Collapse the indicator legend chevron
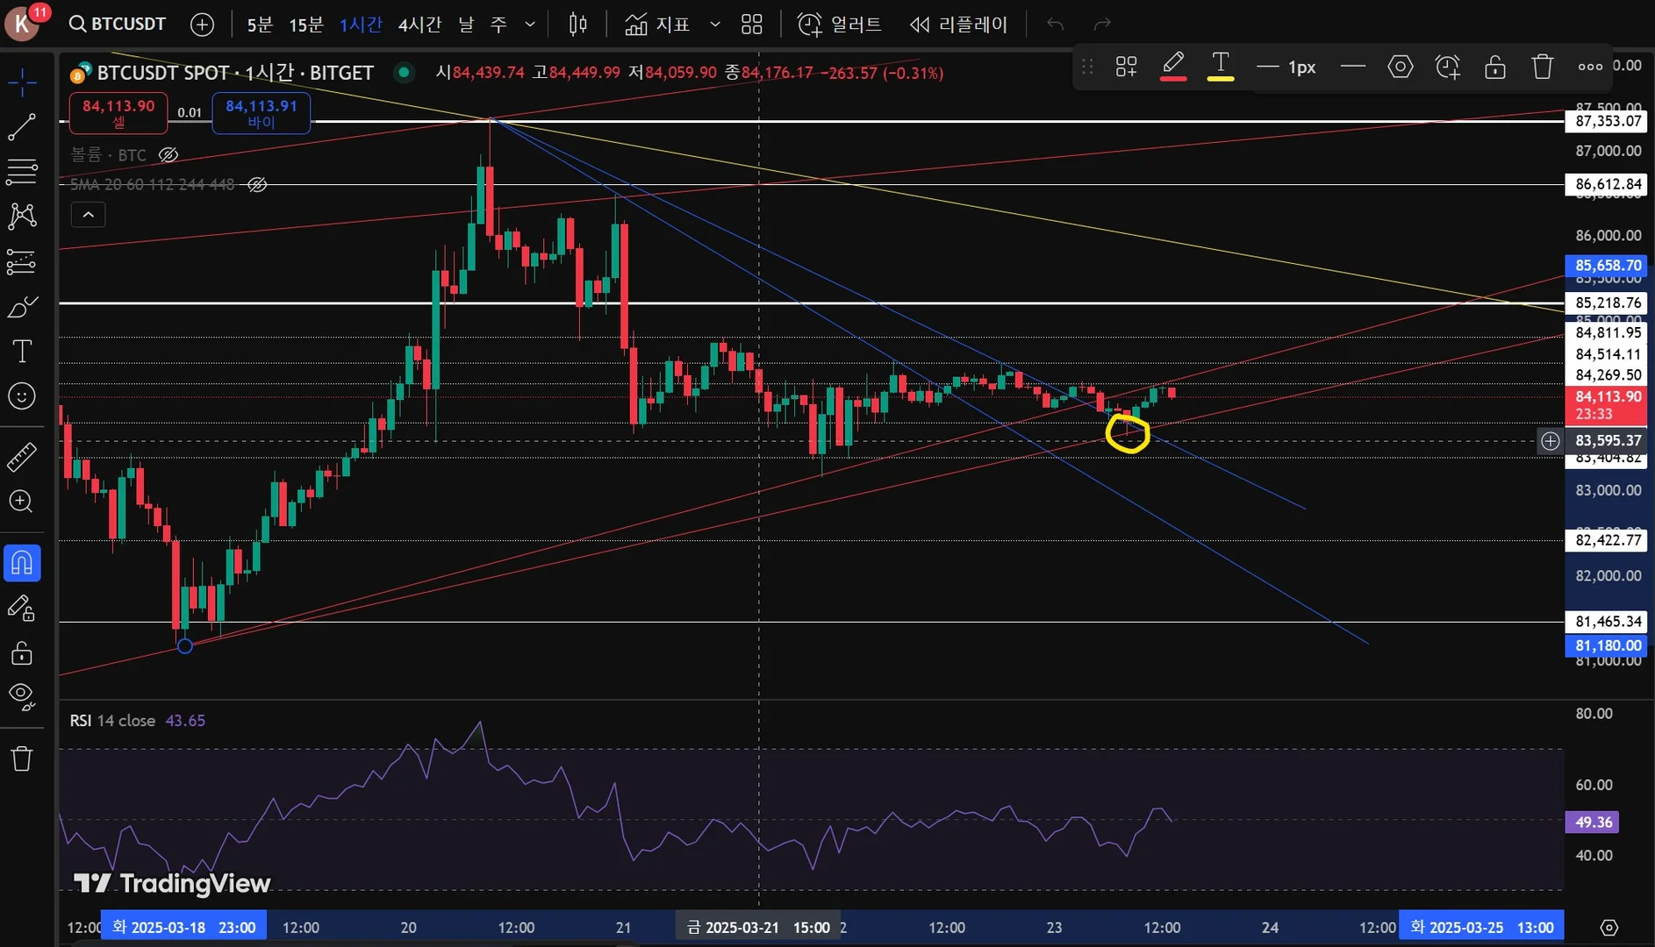 88,215
